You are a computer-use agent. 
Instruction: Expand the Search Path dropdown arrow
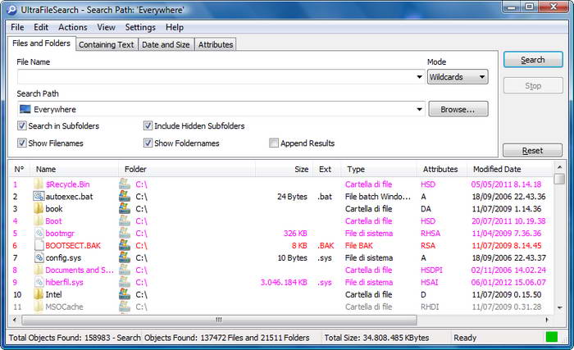click(x=420, y=109)
